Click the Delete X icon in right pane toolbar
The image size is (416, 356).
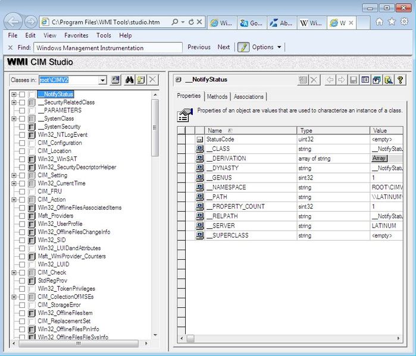314,80
